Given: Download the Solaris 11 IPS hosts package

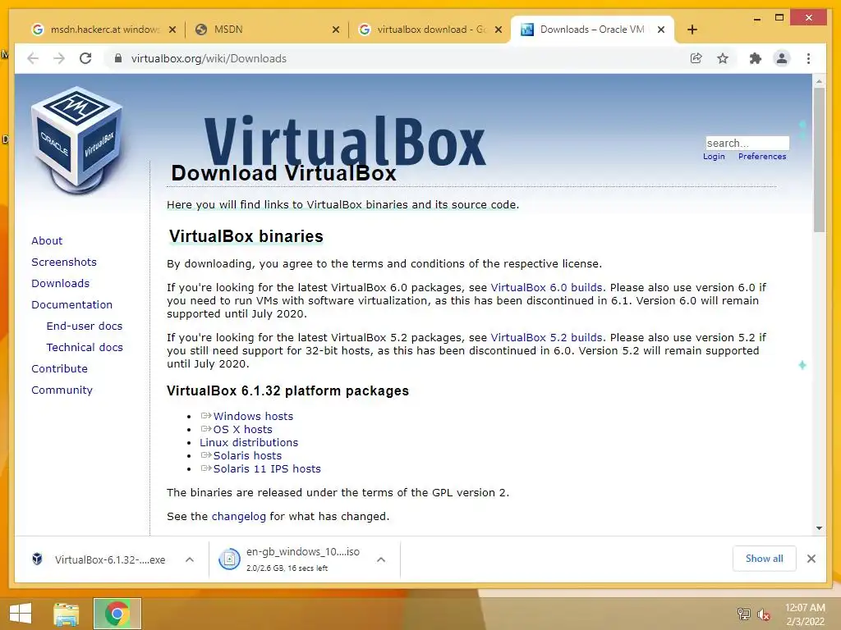Looking at the screenshot, I should (267, 468).
